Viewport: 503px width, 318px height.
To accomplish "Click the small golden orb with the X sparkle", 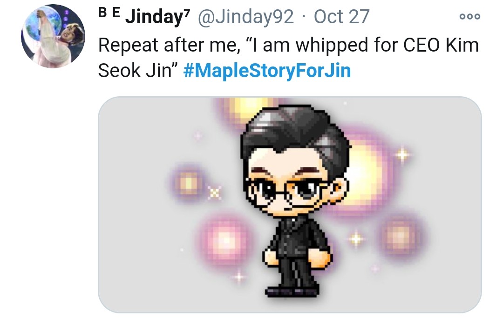I will [189, 183].
